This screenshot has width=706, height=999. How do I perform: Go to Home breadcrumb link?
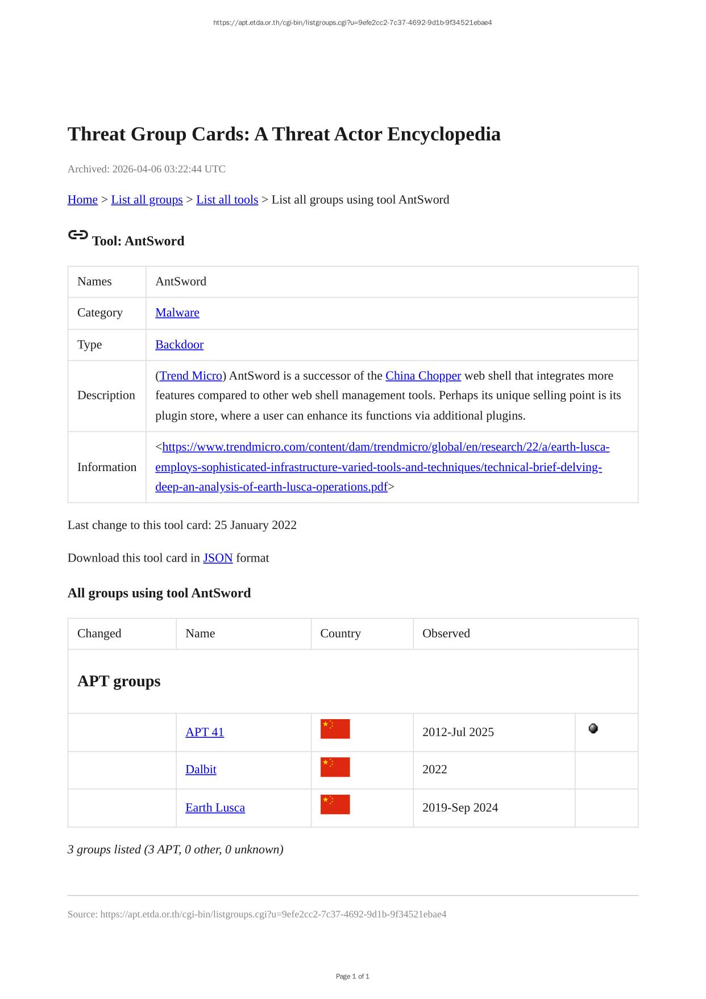pyautogui.click(x=82, y=200)
